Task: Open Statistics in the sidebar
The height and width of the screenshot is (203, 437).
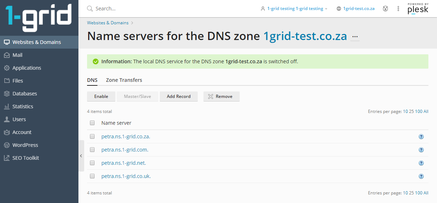Action: 39,107
